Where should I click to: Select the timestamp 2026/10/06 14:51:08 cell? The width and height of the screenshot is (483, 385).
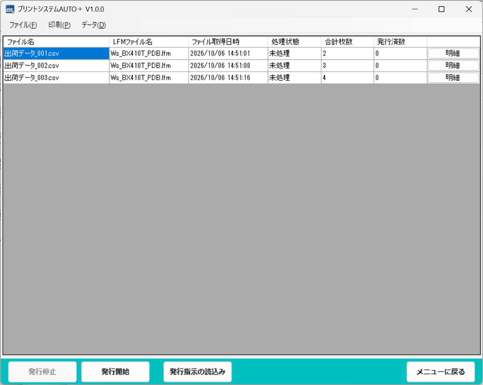point(228,66)
